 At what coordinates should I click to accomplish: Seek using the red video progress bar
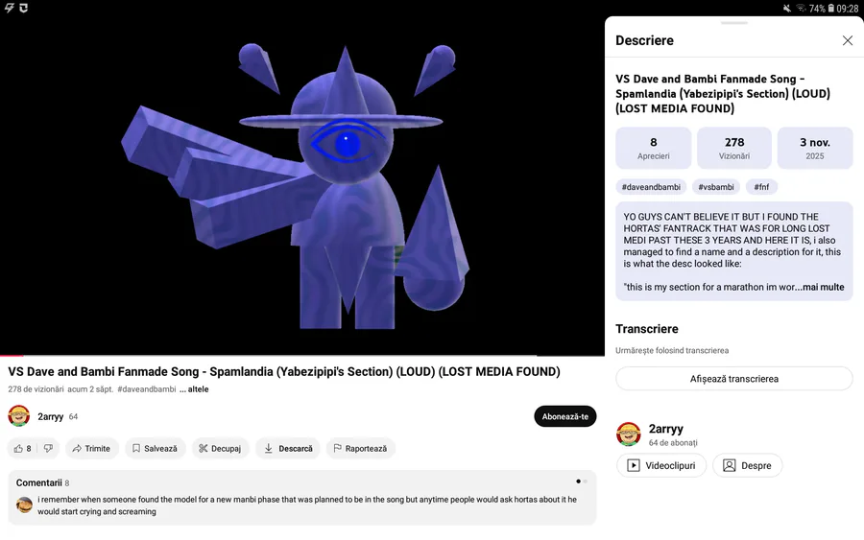[x=12, y=356]
